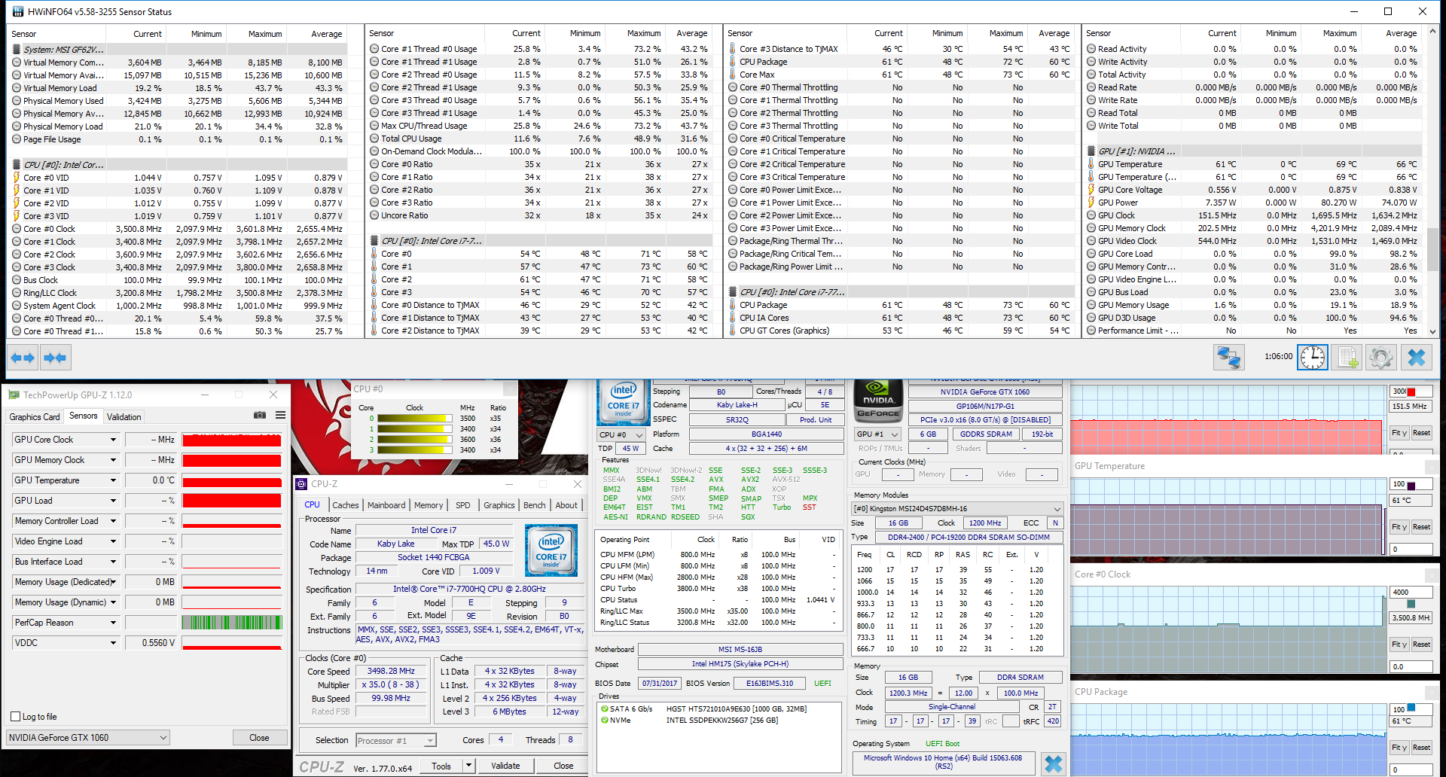
Task: Expand the GPU Core Clock sensor dropdown
Action: 113,440
